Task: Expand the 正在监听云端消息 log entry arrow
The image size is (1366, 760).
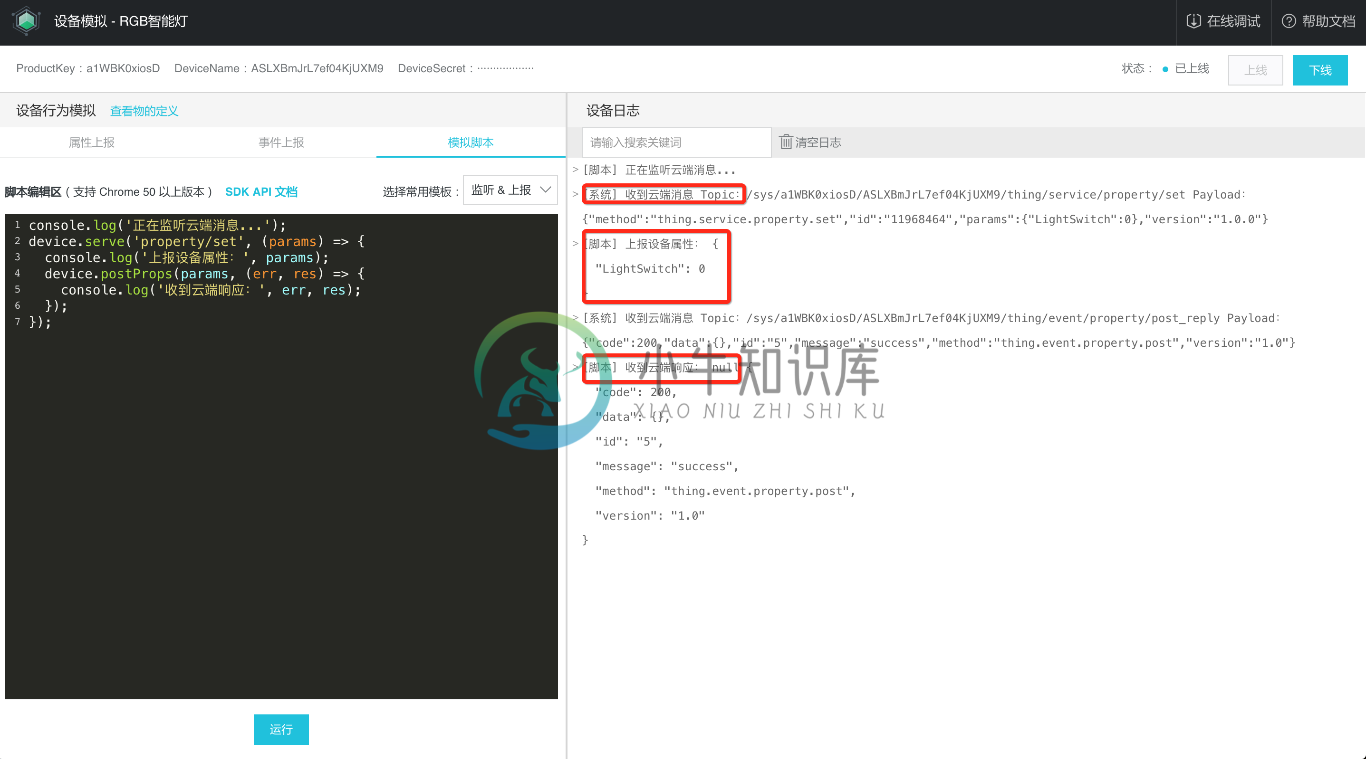Action: 575,170
